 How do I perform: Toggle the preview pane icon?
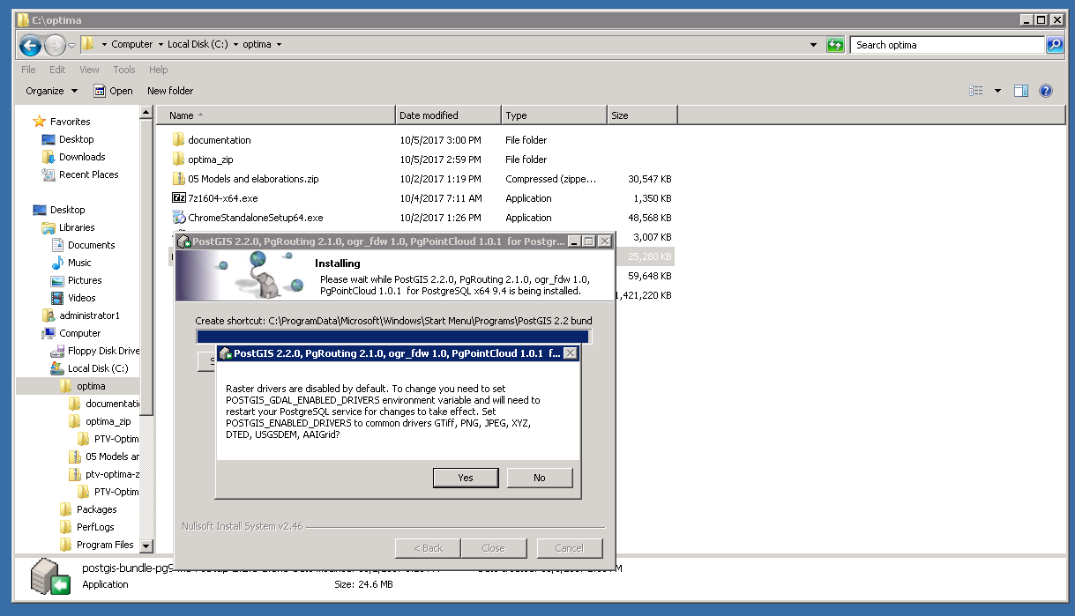click(x=1021, y=91)
